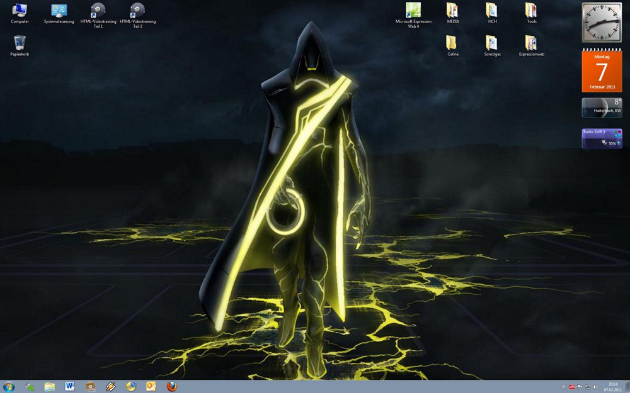This screenshot has height=393, width=630.
Task: Click the Windows Start button
Action: tap(9, 387)
